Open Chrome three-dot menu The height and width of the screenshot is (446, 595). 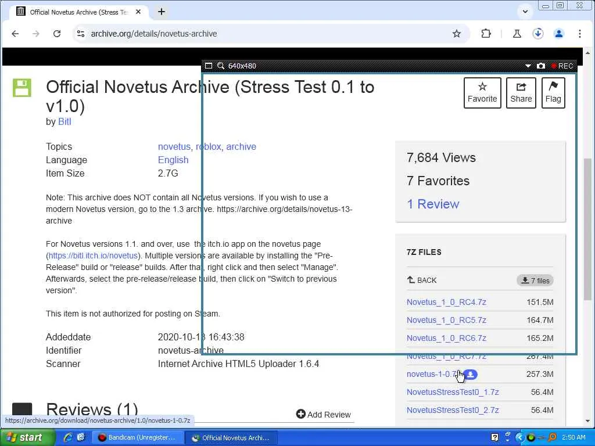[579, 34]
